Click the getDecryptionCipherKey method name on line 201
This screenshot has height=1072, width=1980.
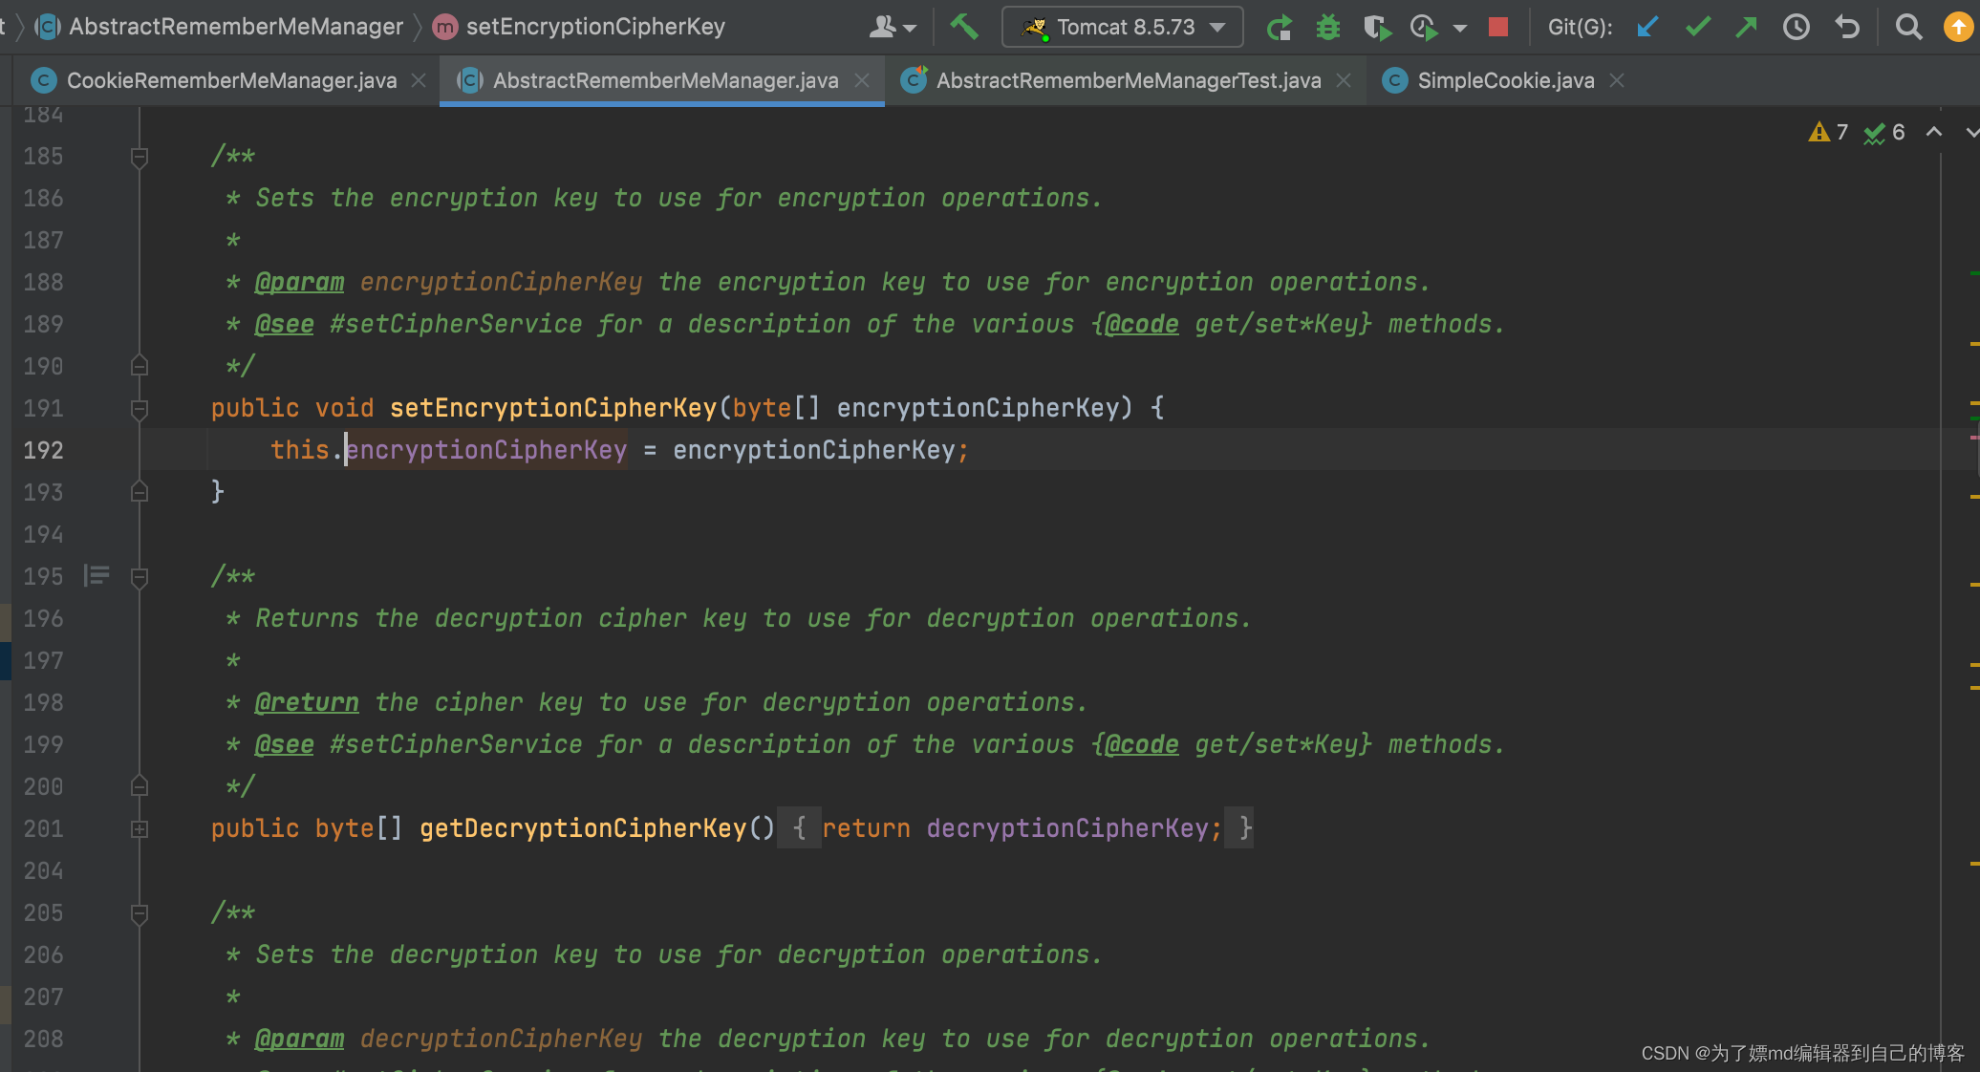tap(583, 828)
